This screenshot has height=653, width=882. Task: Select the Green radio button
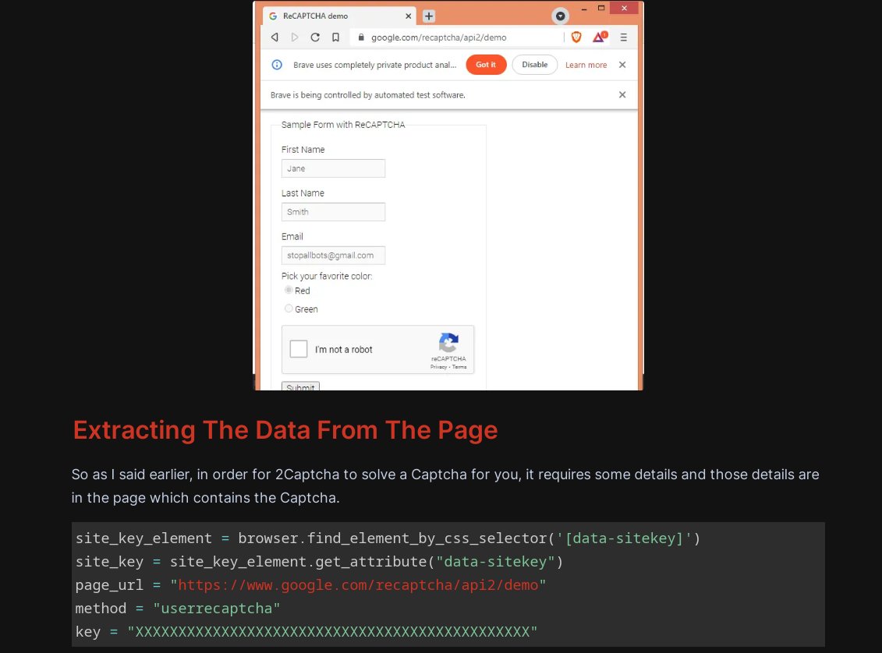(289, 309)
